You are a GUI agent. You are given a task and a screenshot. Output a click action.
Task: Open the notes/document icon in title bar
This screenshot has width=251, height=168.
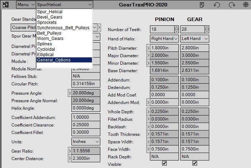tap(202, 5)
